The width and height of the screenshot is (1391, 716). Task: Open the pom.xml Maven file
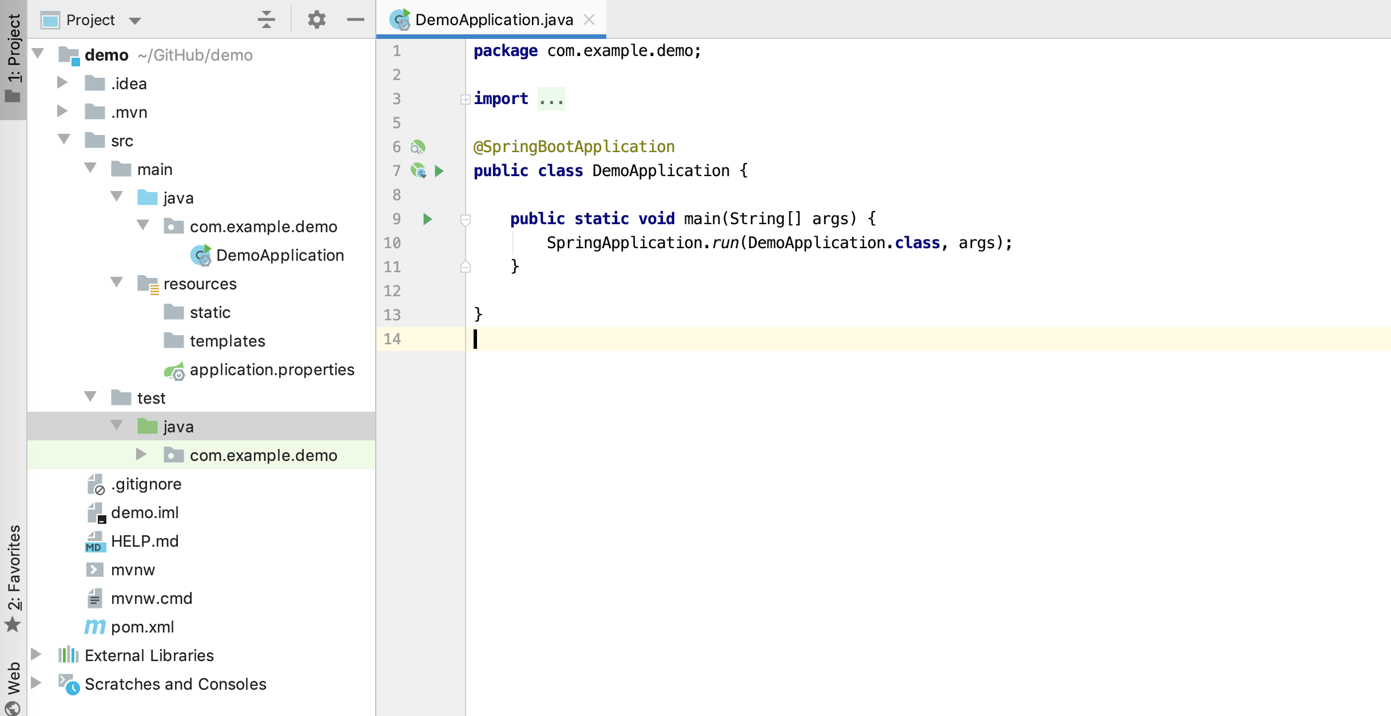pyautogui.click(x=142, y=627)
